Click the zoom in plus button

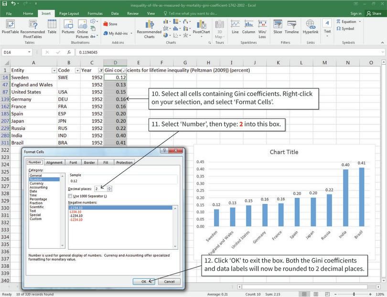[x=370, y=294]
